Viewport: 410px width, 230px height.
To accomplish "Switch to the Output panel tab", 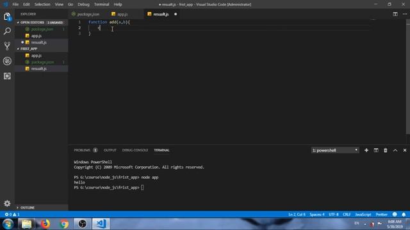I will tap(110, 150).
